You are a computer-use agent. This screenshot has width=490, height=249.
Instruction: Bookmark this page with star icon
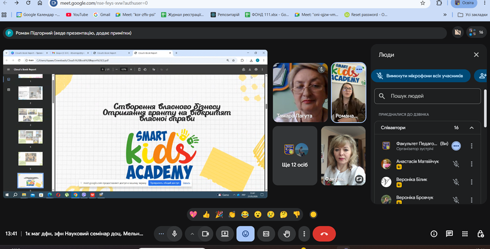[423, 3]
